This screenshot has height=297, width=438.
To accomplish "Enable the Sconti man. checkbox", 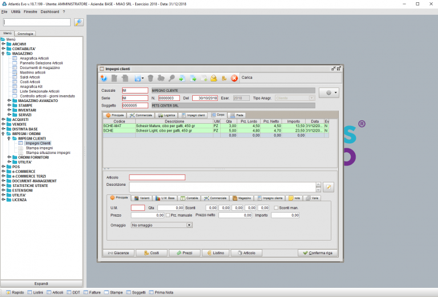I will click(x=276, y=208).
